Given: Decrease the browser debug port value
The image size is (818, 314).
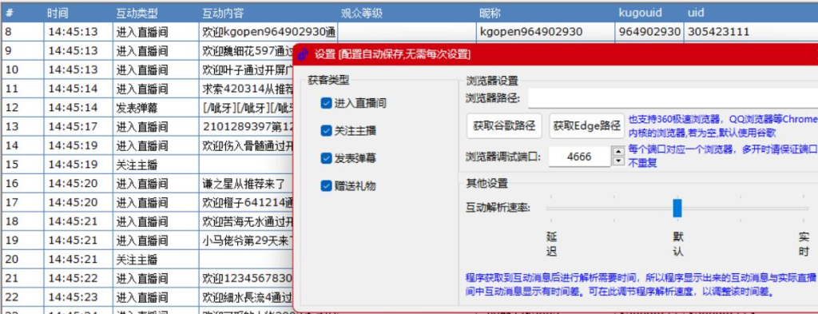Looking at the screenshot, I should (618, 161).
